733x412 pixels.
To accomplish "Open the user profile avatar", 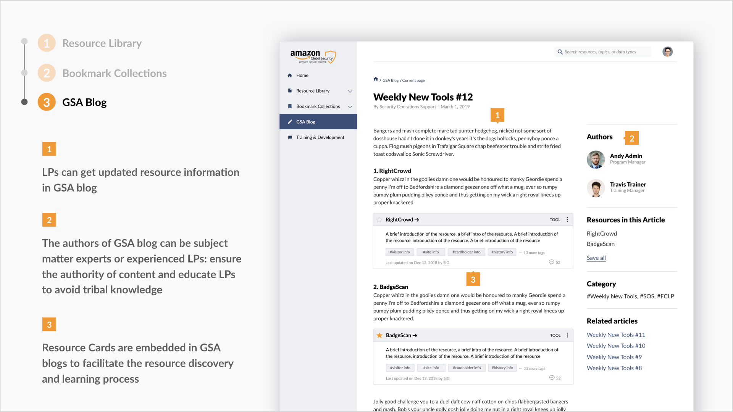I will [667, 51].
